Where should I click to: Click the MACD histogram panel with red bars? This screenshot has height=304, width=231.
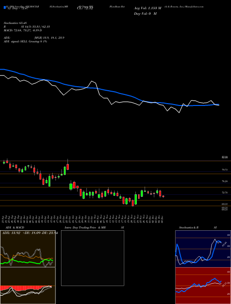point(28,286)
